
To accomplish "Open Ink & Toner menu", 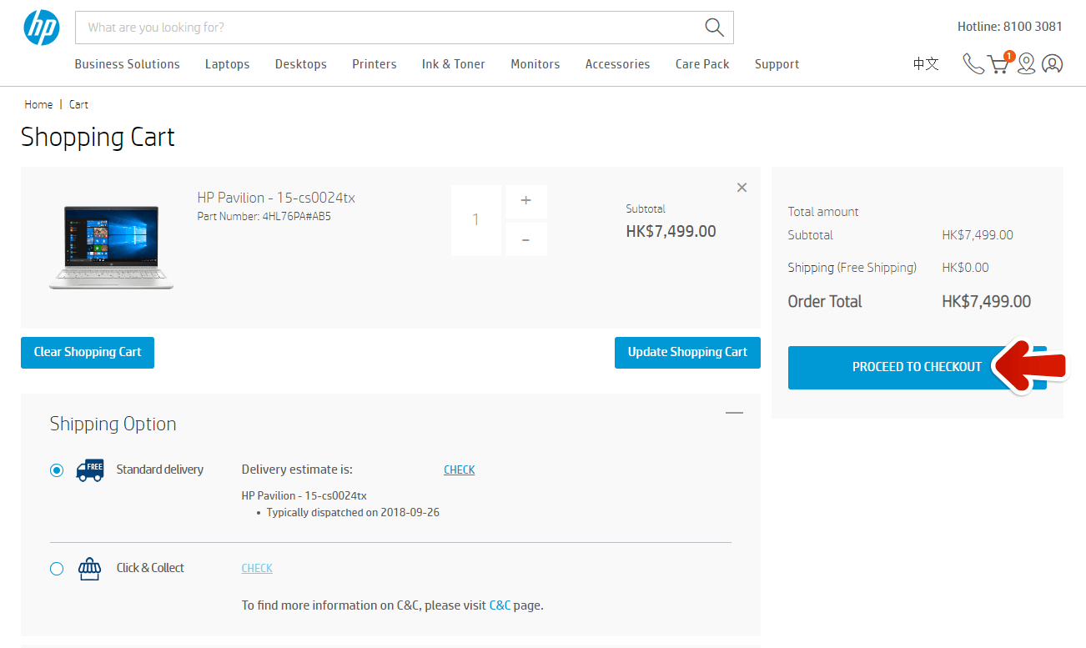I will coord(454,64).
